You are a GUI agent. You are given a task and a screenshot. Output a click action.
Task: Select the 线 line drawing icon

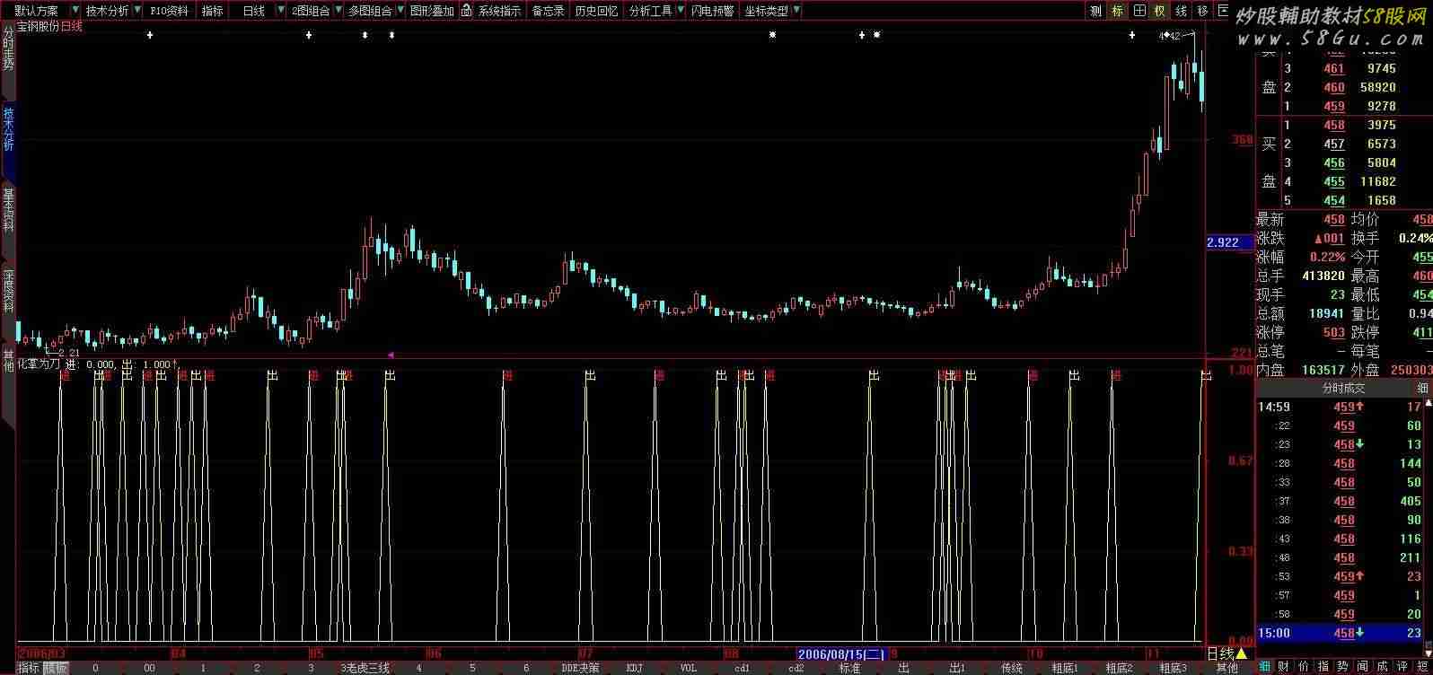tap(1182, 11)
